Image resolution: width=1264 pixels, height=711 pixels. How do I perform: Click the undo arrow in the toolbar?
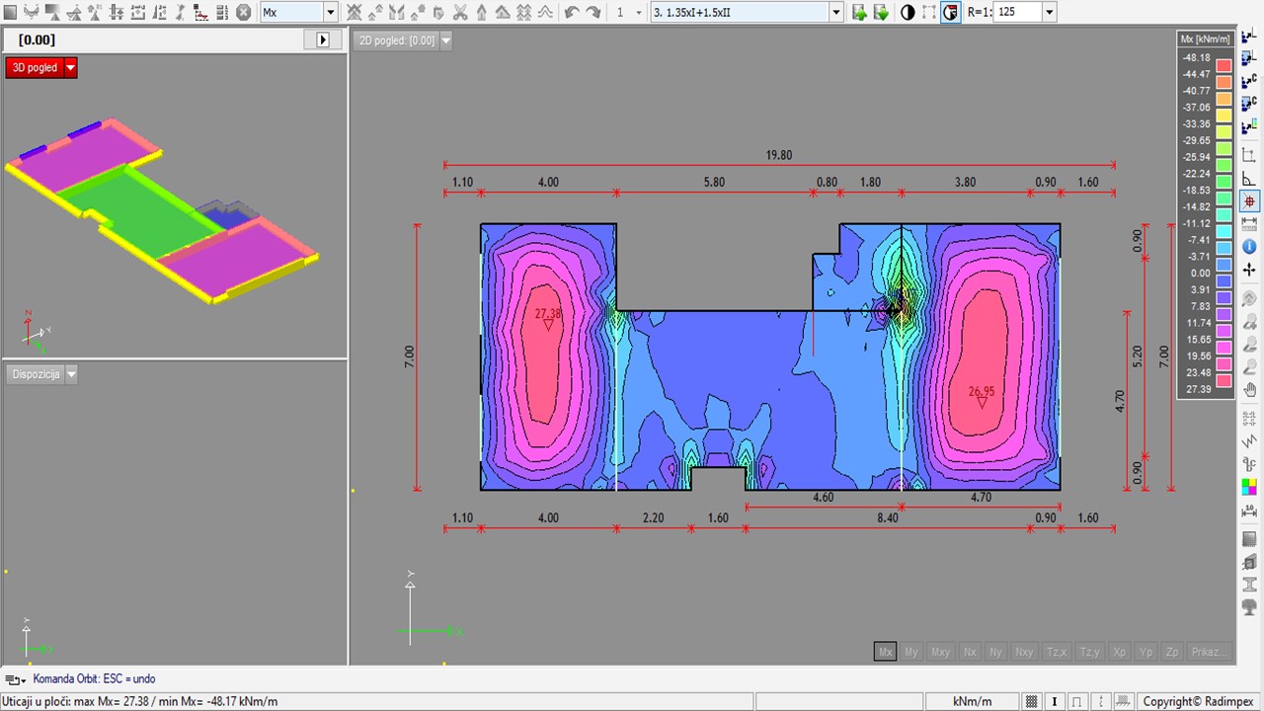click(x=572, y=13)
